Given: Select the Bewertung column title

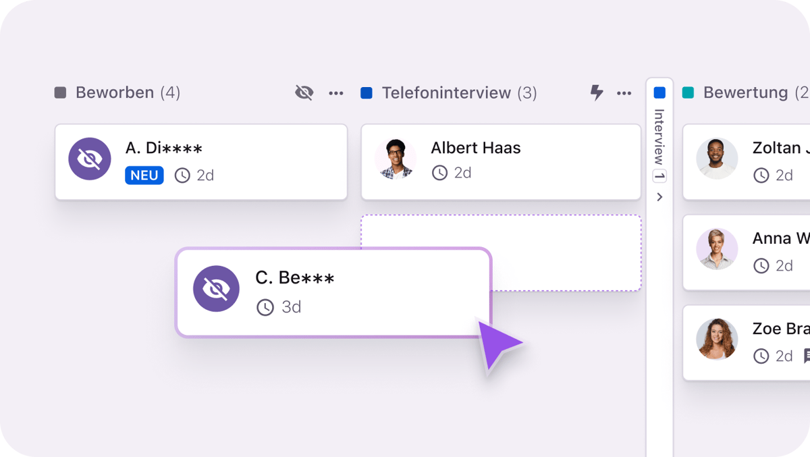Looking at the screenshot, I should (745, 92).
